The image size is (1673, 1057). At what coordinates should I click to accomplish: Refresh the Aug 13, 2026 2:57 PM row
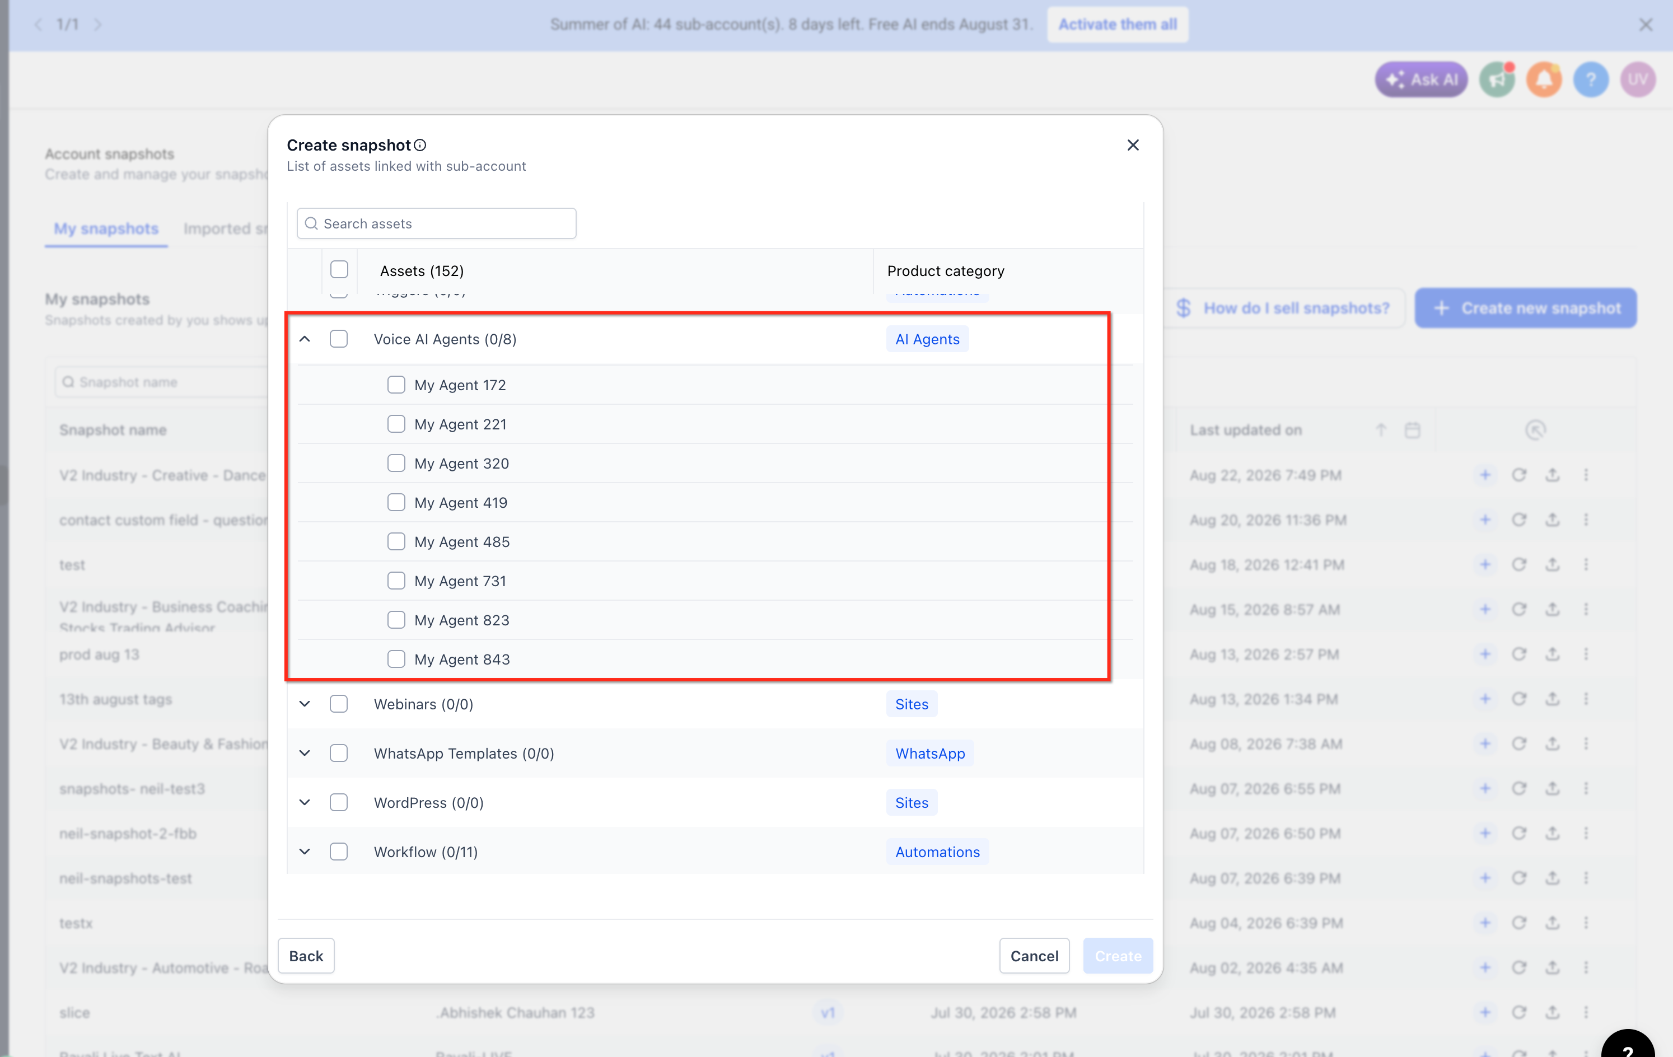[1519, 654]
